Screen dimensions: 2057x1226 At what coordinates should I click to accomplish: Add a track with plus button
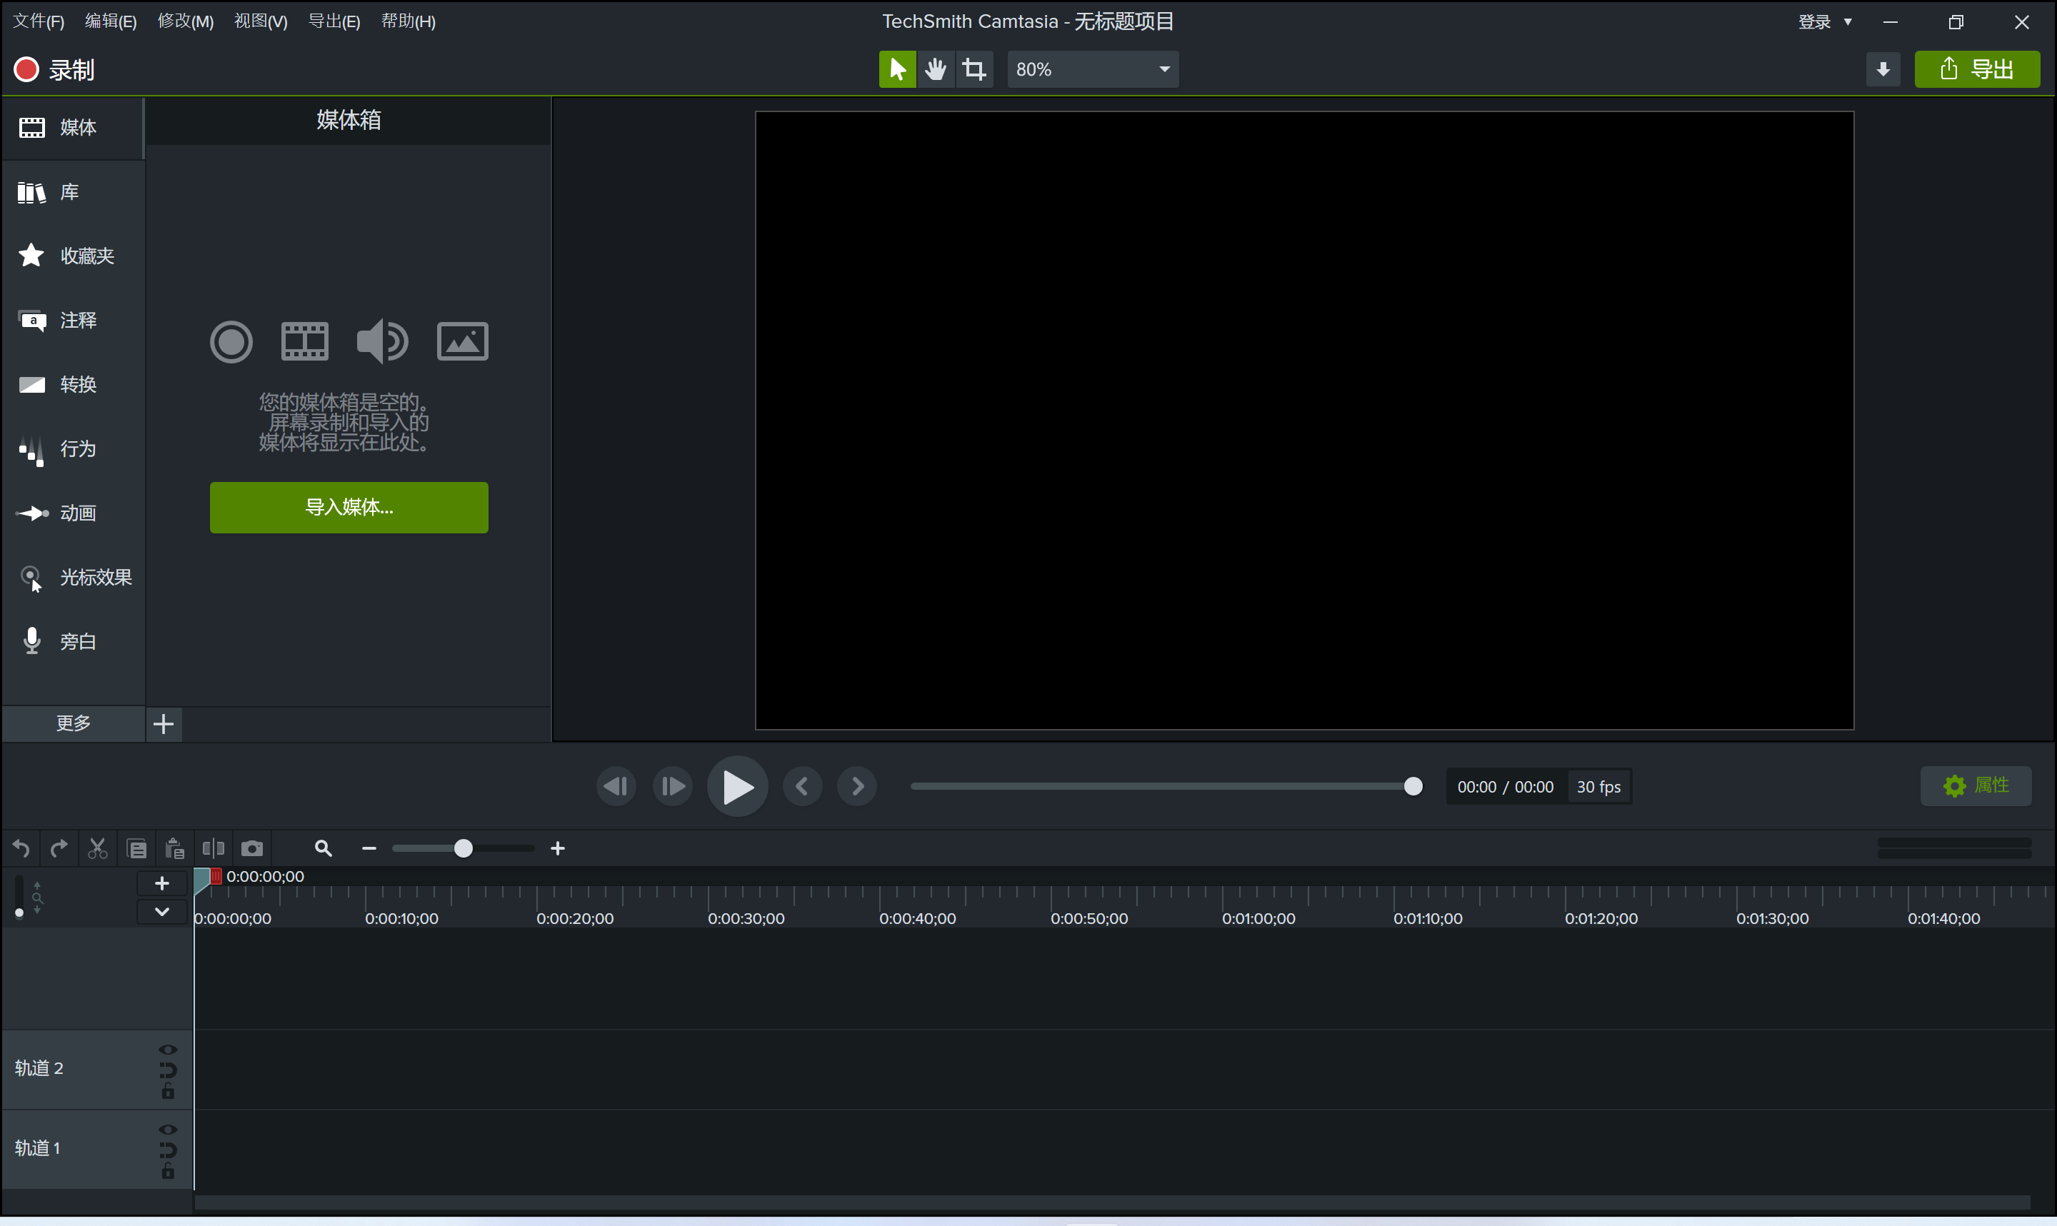[x=162, y=884]
